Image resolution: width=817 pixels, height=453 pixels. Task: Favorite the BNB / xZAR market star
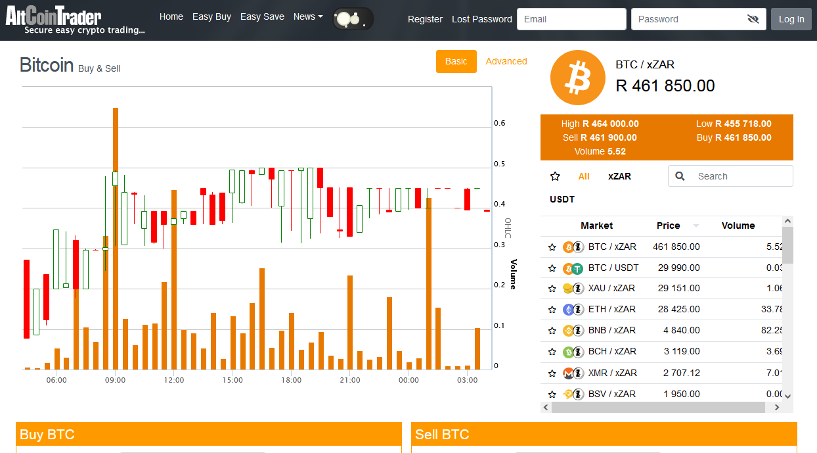coord(552,331)
